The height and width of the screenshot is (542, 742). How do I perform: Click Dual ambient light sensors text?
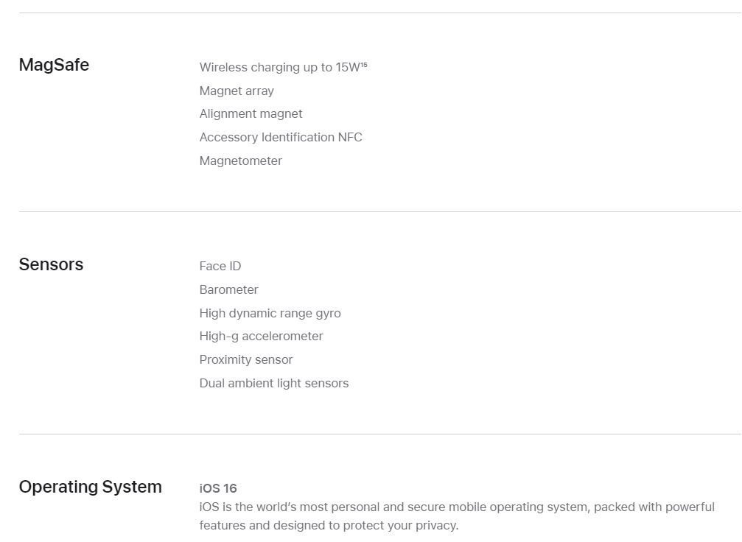point(274,383)
